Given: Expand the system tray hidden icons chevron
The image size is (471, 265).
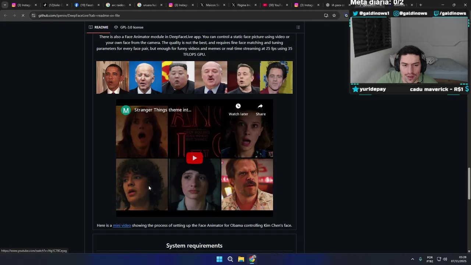Looking at the screenshot, I should tap(412, 259).
